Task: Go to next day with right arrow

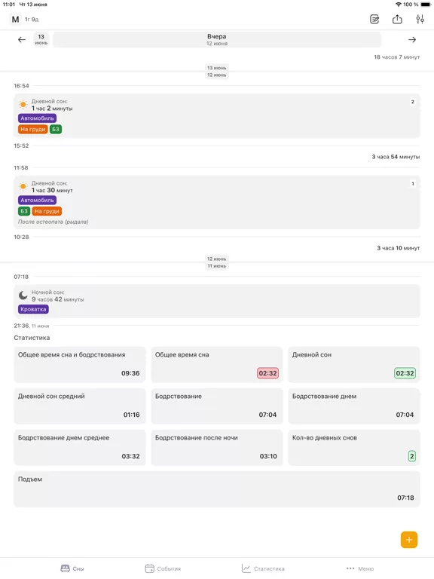Action: pos(412,39)
